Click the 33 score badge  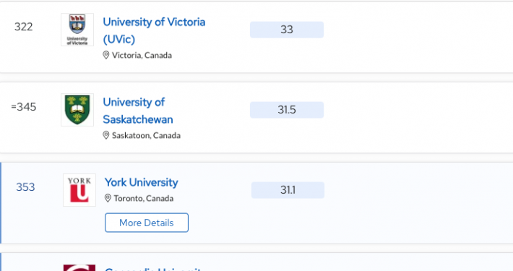[x=287, y=30]
